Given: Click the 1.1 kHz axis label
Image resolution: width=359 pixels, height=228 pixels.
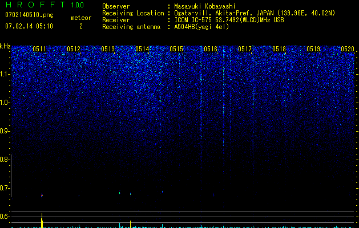Looking at the screenshot, I should (x=5, y=74).
